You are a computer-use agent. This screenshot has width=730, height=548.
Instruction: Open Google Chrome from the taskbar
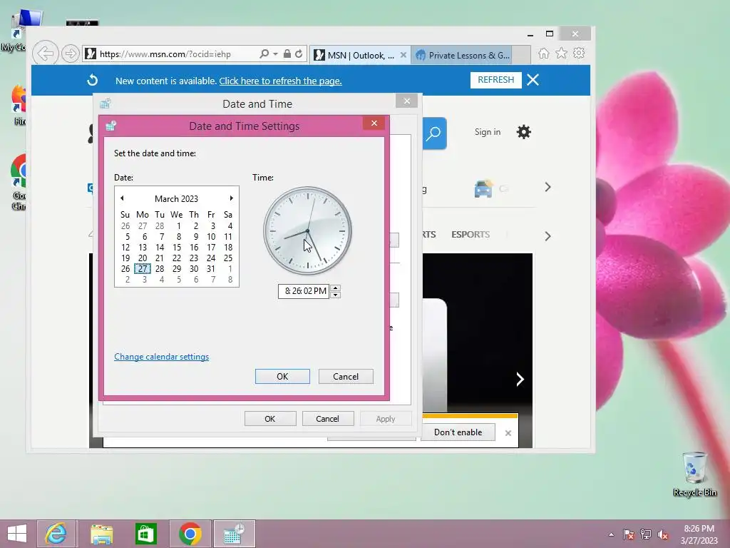click(x=190, y=534)
